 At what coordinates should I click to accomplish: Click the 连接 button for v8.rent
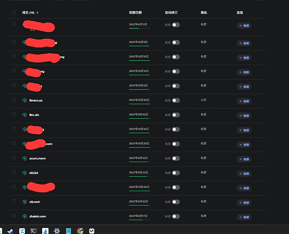(x=244, y=203)
